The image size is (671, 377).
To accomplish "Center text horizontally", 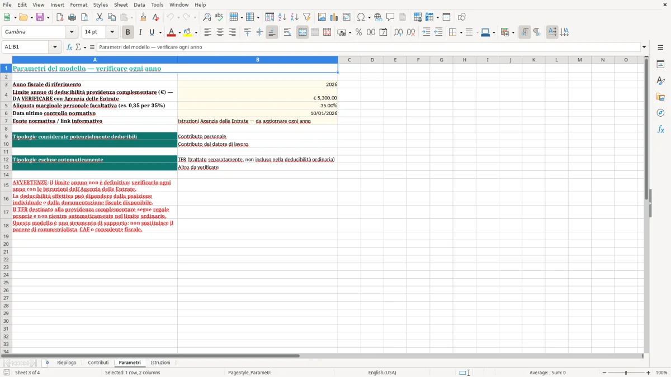I will (x=220, y=32).
